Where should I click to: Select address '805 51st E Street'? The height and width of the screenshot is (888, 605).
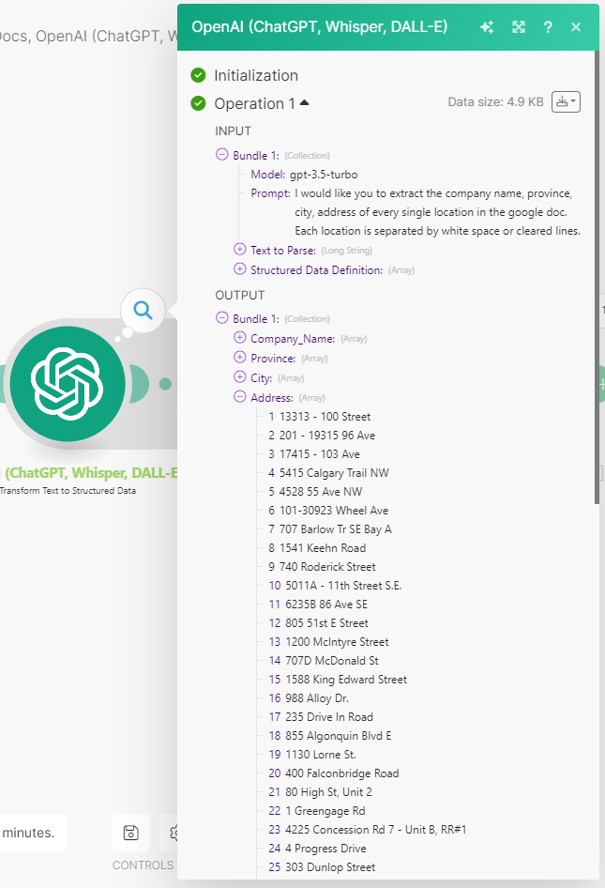click(327, 623)
